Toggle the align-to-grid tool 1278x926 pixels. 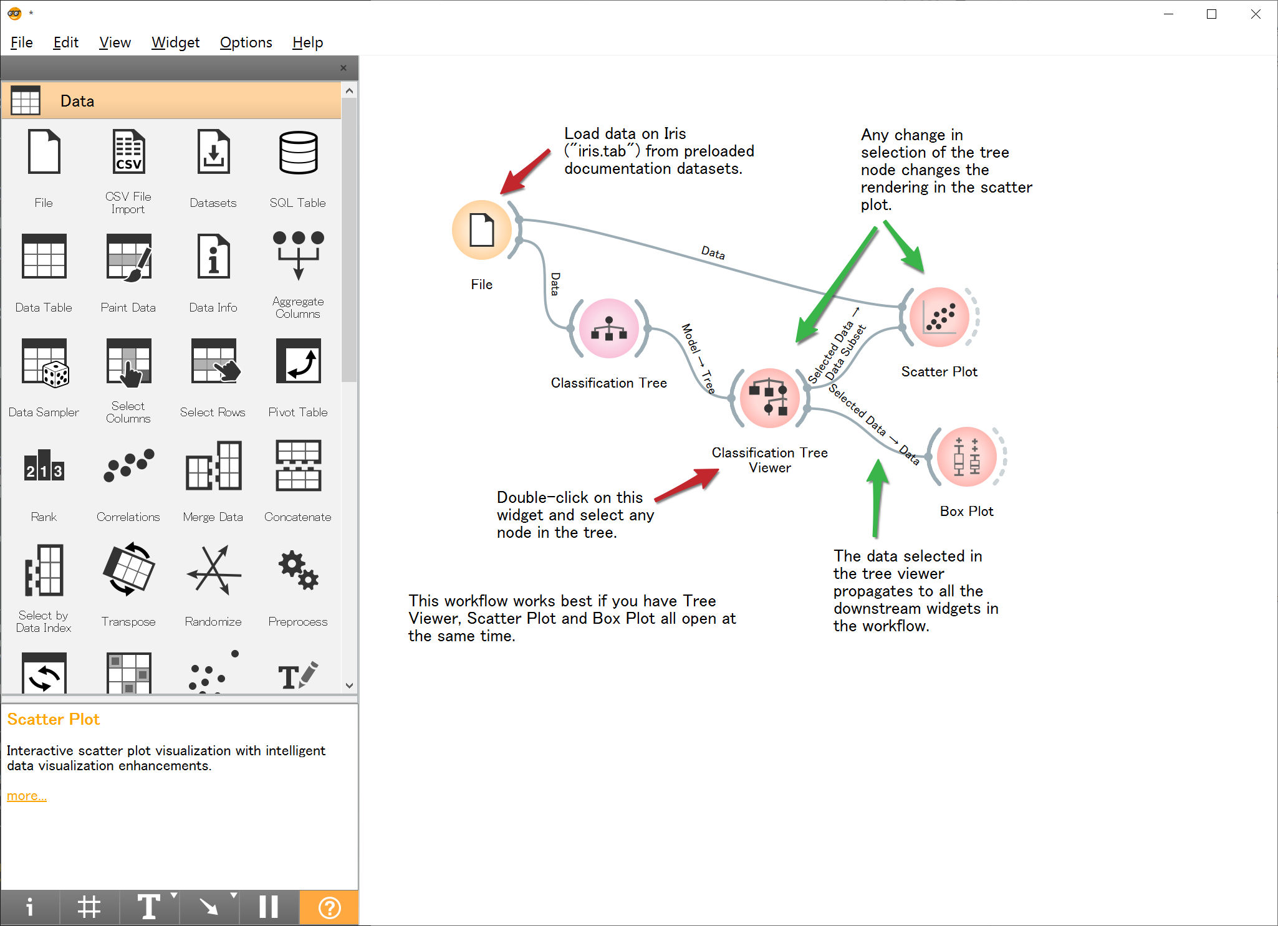tap(89, 908)
